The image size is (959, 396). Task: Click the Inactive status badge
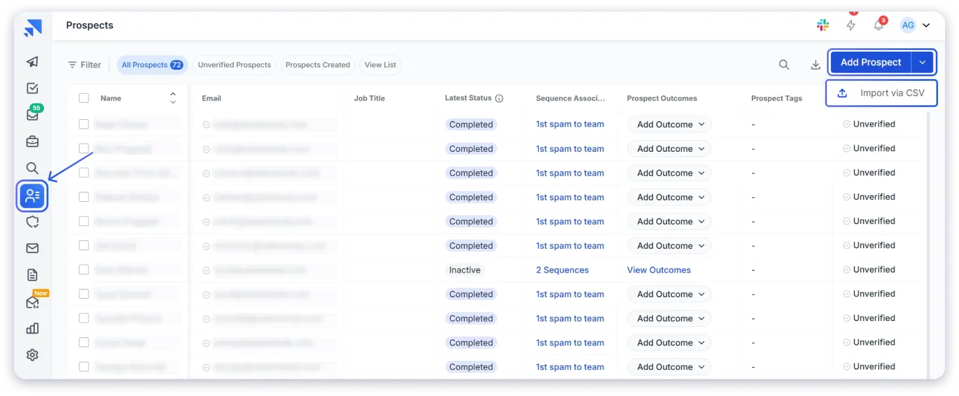[x=465, y=270]
